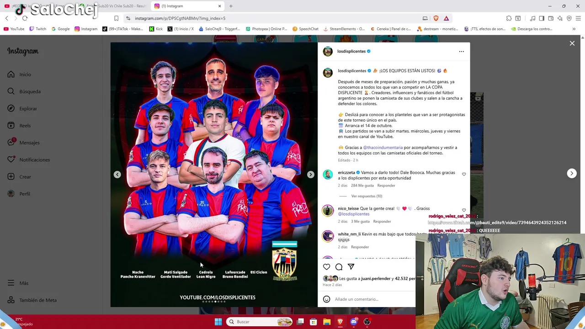585x329 pixels.
Task: Open Brave browser taskbar icon
Action: [340, 322]
